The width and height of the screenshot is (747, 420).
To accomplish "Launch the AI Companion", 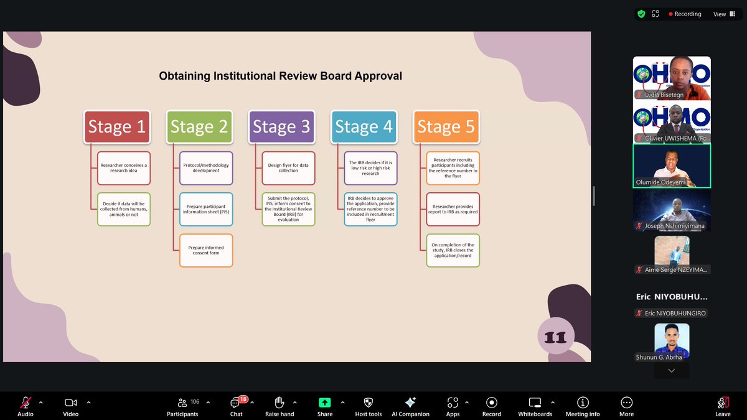I will point(410,406).
